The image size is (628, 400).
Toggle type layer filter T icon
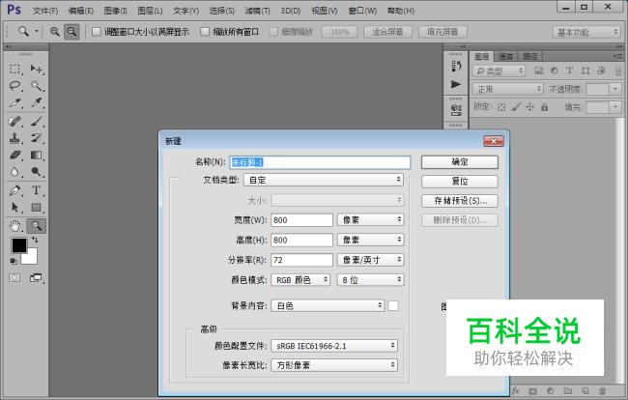coord(569,71)
